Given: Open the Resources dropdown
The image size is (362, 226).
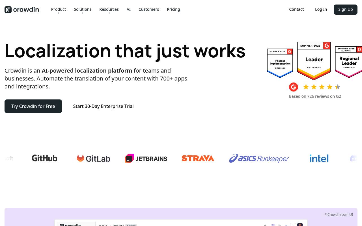Looking at the screenshot, I should click(x=109, y=9).
